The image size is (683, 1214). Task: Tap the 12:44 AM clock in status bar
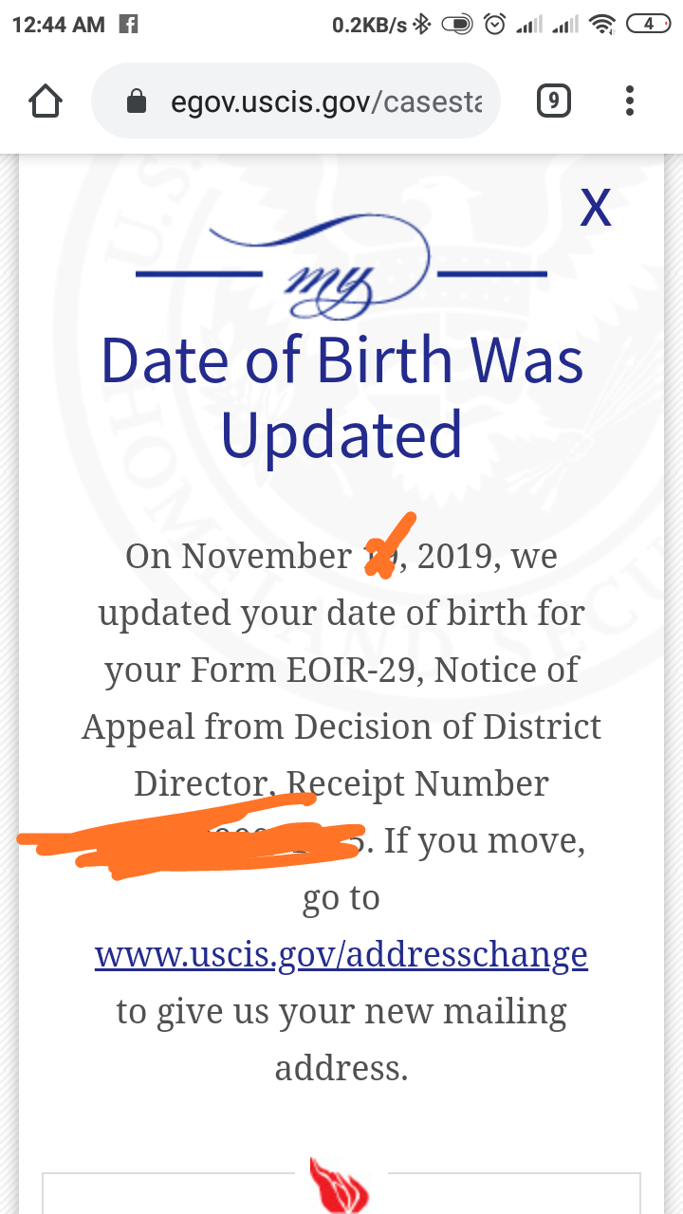[x=59, y=26]
